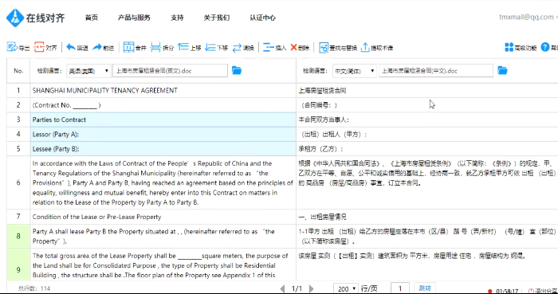Image resolution: width=558 pixels, height=294 pixels.
Task: Go to next page arrow
Action: point(312,288)
